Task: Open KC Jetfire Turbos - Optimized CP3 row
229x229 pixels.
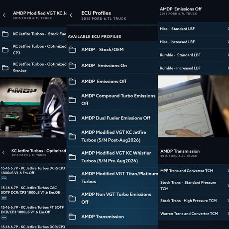Action: click(33, 50)
